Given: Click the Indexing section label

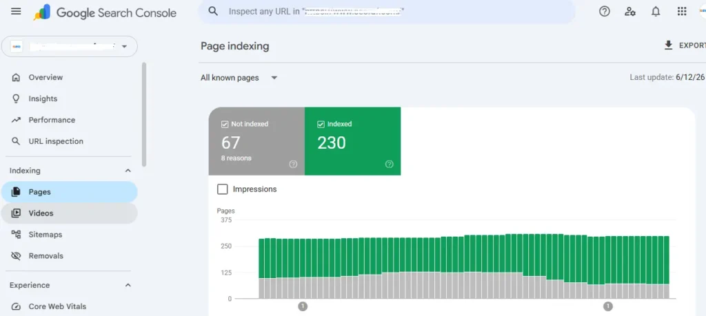Looking at the screenshot, I should pyautogui.click(x=25, y=171).
